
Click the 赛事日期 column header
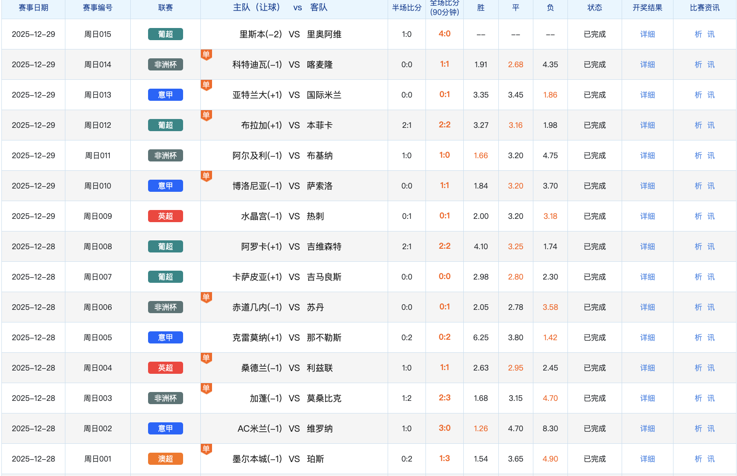(x=33, y=8)
